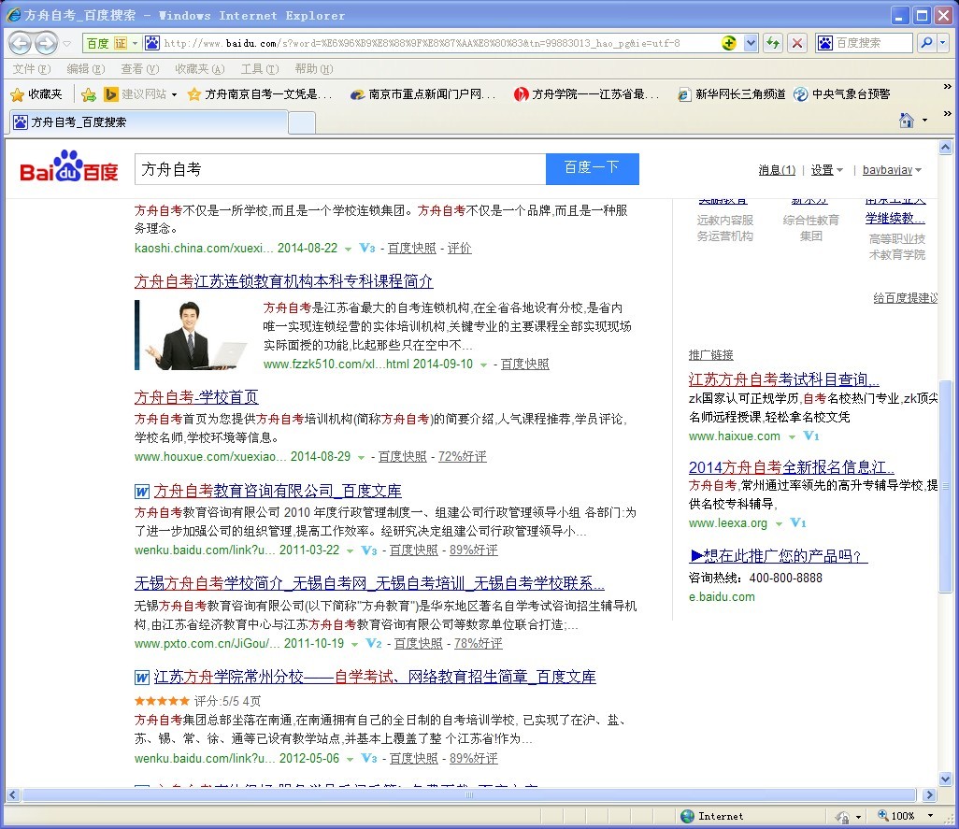This screenshot has height=829, width=959.
Task: Open the 查看(V) menu
Action: 140,69
